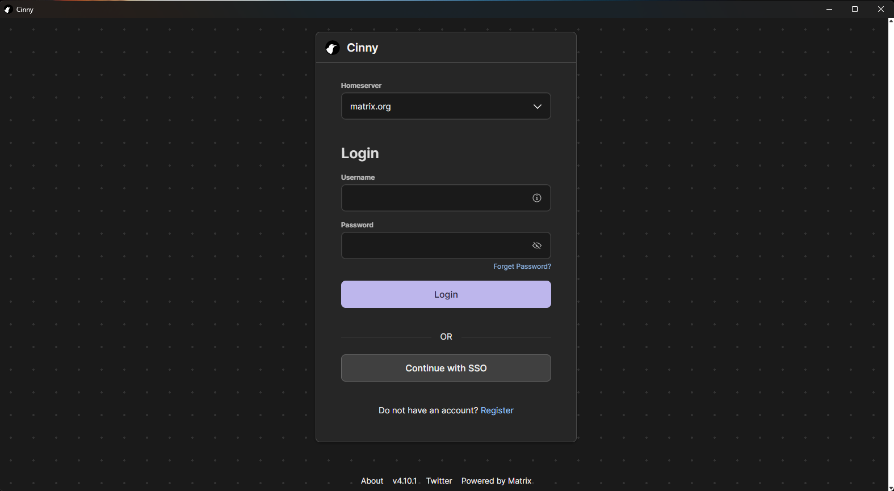Click the matrix.org homeserver field

[x=446, y=106]
